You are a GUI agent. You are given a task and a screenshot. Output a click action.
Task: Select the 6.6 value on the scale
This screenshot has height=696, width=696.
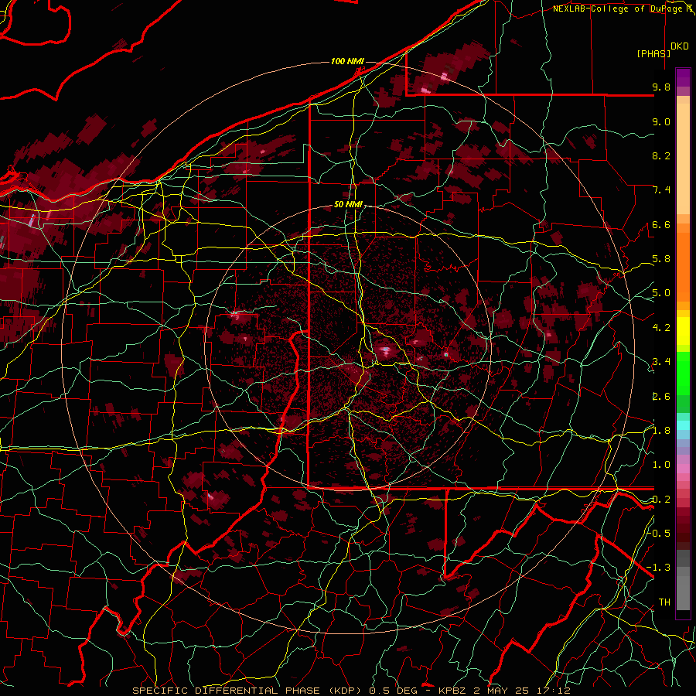click(661, 224)
